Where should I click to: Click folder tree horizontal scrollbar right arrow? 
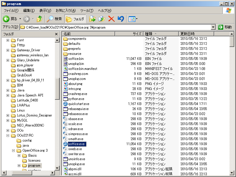(53, 173)
